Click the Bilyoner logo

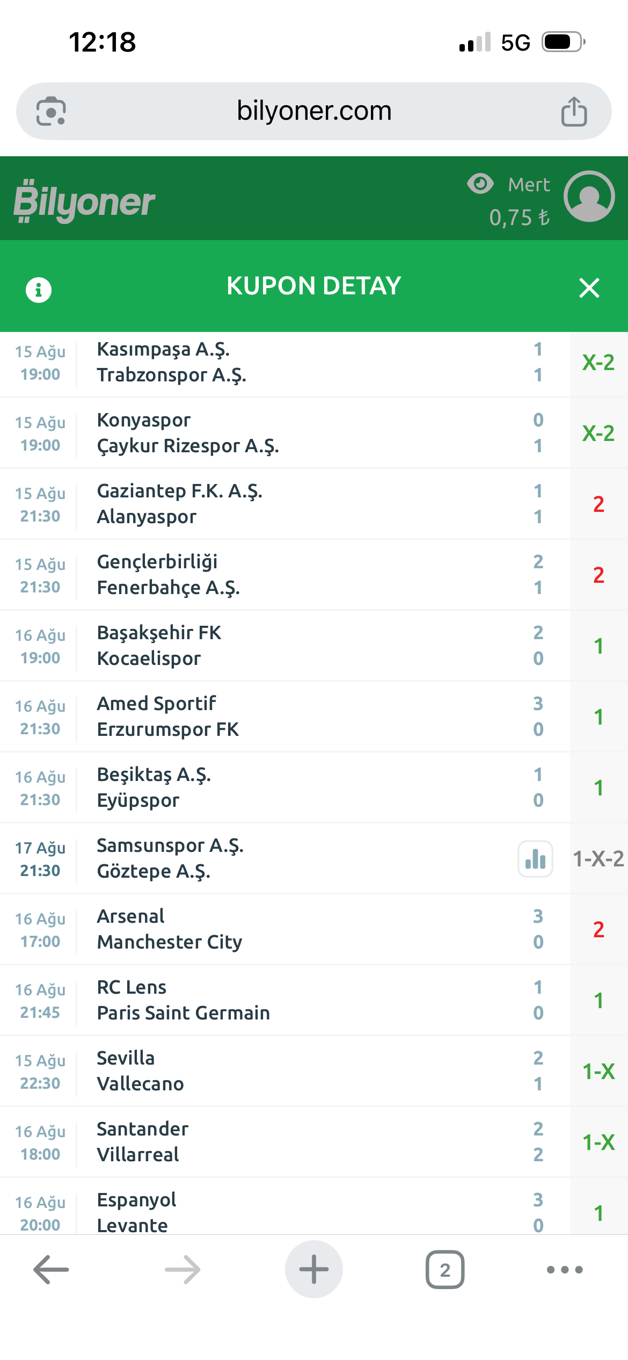(84, 201)
